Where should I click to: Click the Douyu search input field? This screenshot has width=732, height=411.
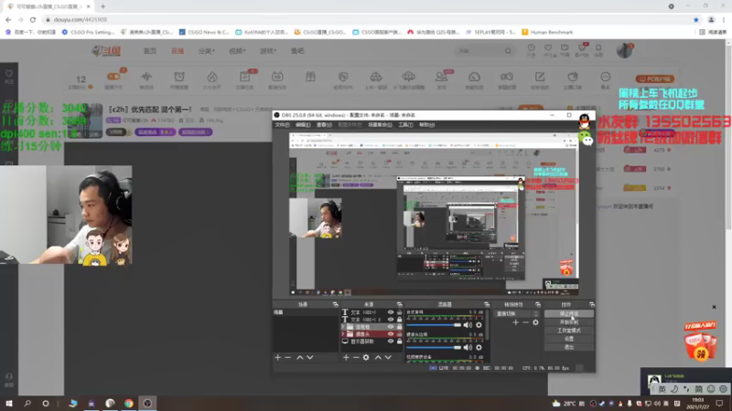click(x=479, y=51)
